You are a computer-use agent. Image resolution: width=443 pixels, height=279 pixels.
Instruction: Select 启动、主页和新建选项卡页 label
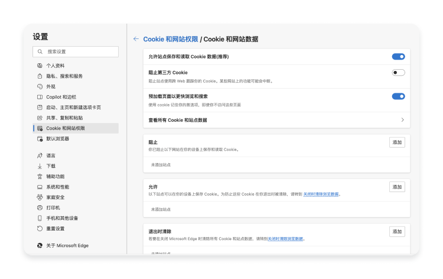[x=73, y=108]
